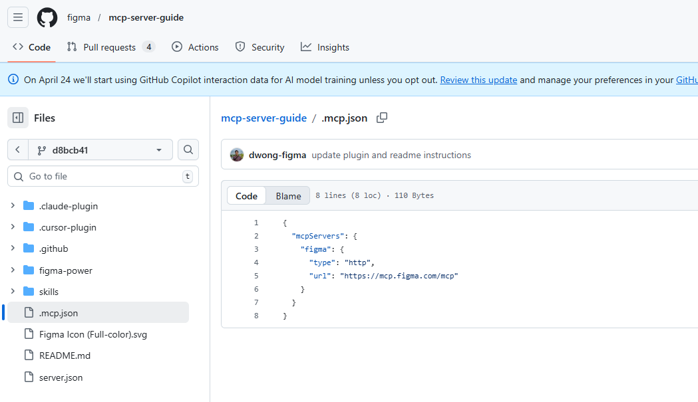Open Figma Icon (Full-color).svg file

click(93, 334)
